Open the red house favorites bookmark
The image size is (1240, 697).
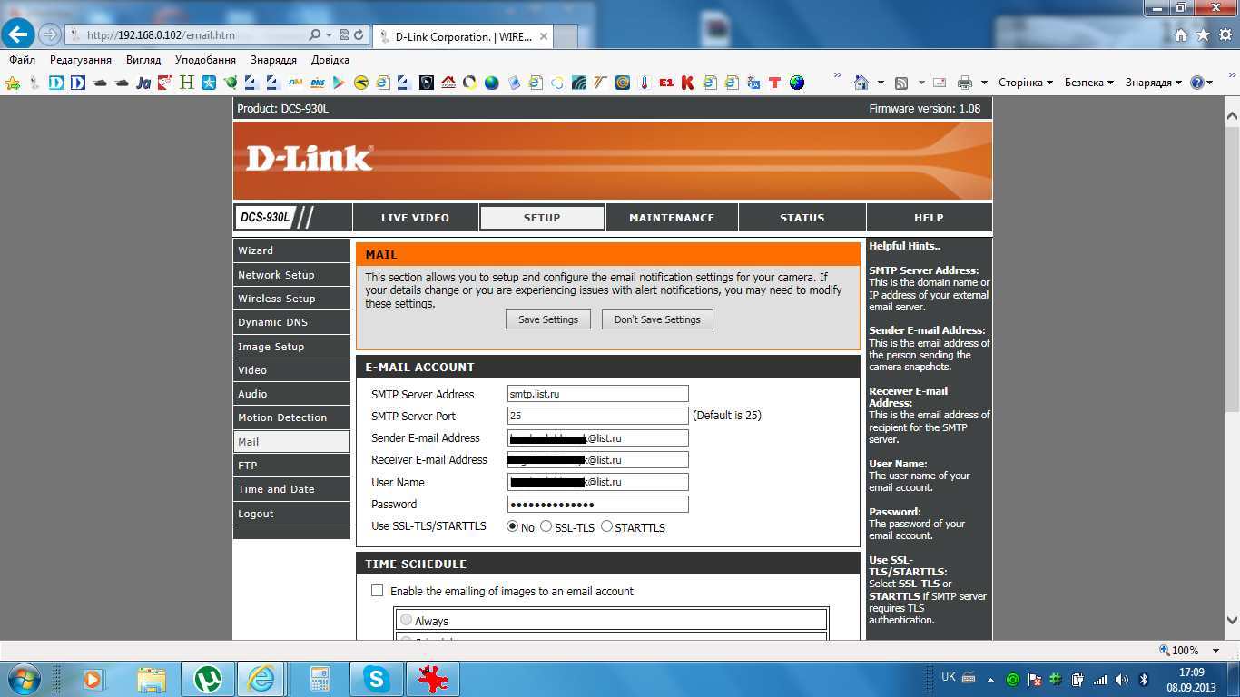[448, 83]
